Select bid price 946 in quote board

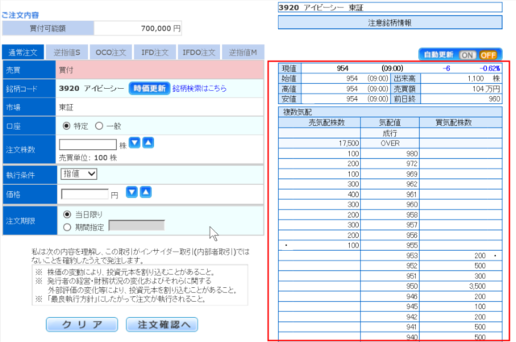pos(411,297)
